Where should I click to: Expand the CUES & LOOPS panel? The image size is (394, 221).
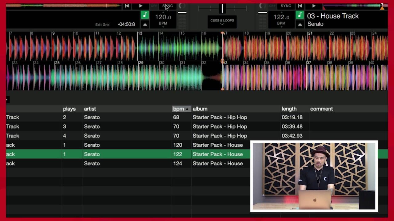coord(222,22)
